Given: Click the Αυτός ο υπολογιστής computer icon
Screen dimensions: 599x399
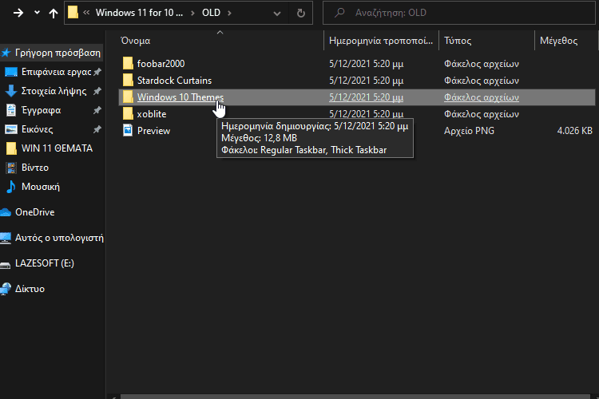Looking at the screenshot, I should [x=6, y=238].
